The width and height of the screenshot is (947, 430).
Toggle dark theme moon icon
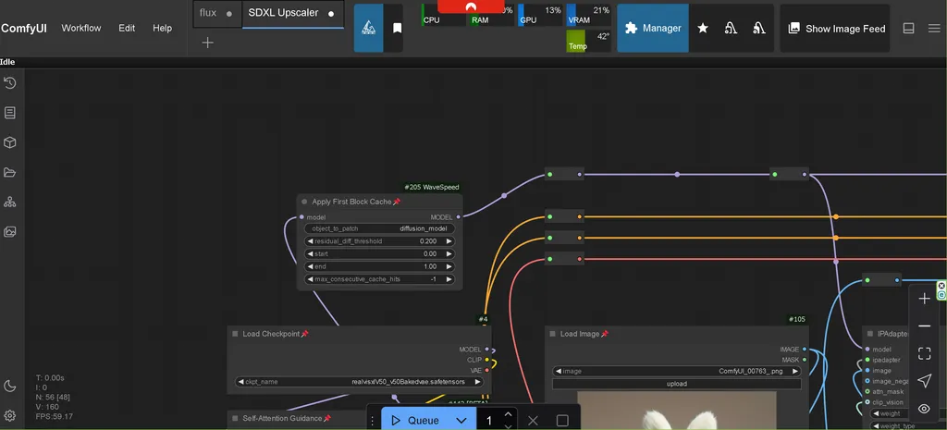pos(9,386)
